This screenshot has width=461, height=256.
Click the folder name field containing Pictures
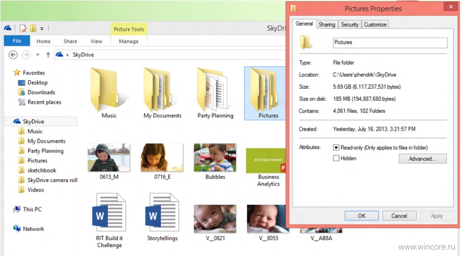[x=390, y=43]
